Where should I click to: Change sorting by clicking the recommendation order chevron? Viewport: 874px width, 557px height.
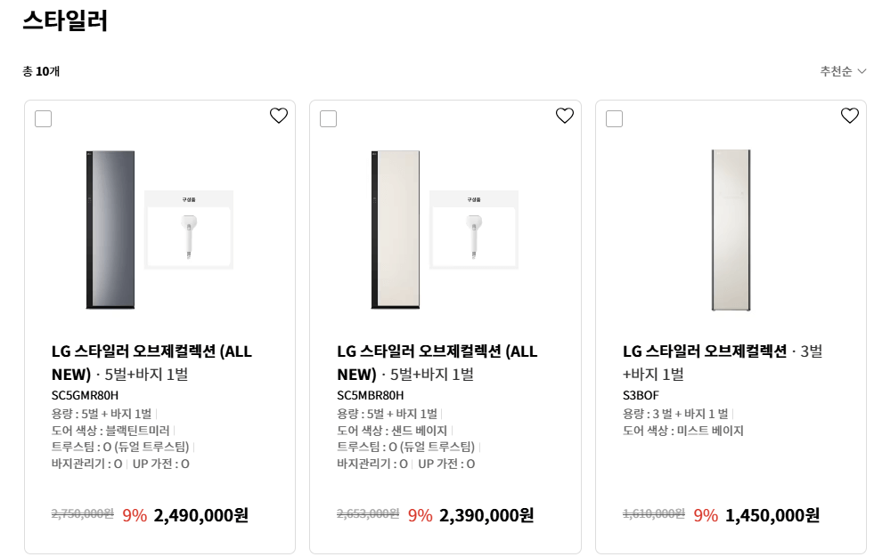(x=862, y=70)
